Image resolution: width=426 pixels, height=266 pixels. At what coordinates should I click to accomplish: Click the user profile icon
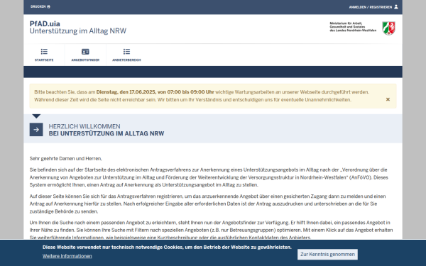pos(396,7)
